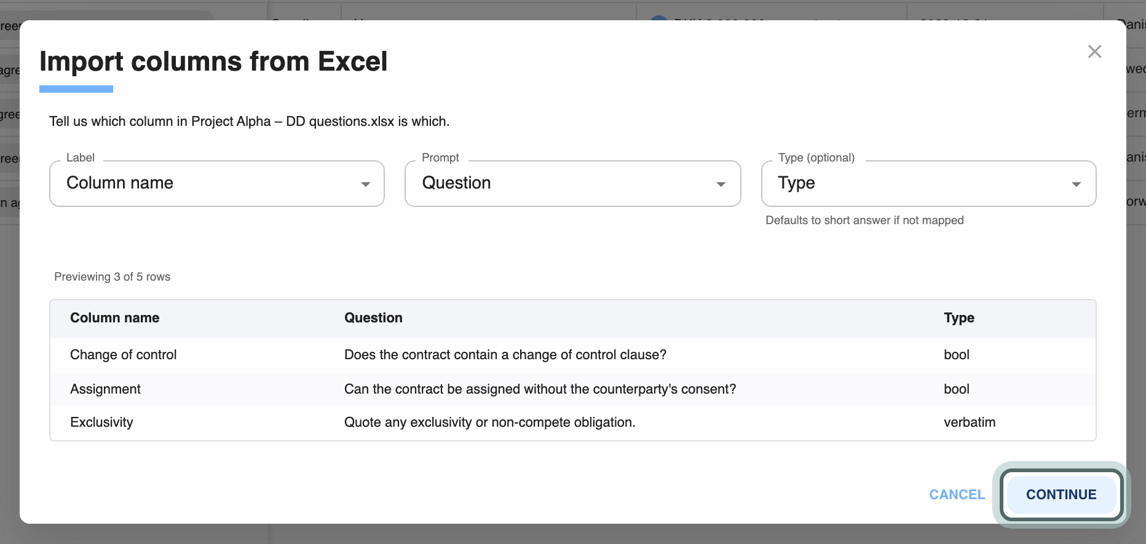Click 'Defaults to short answer if not mapped'

[864, 220]
